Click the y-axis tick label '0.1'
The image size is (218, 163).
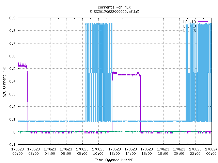point(13,119)
